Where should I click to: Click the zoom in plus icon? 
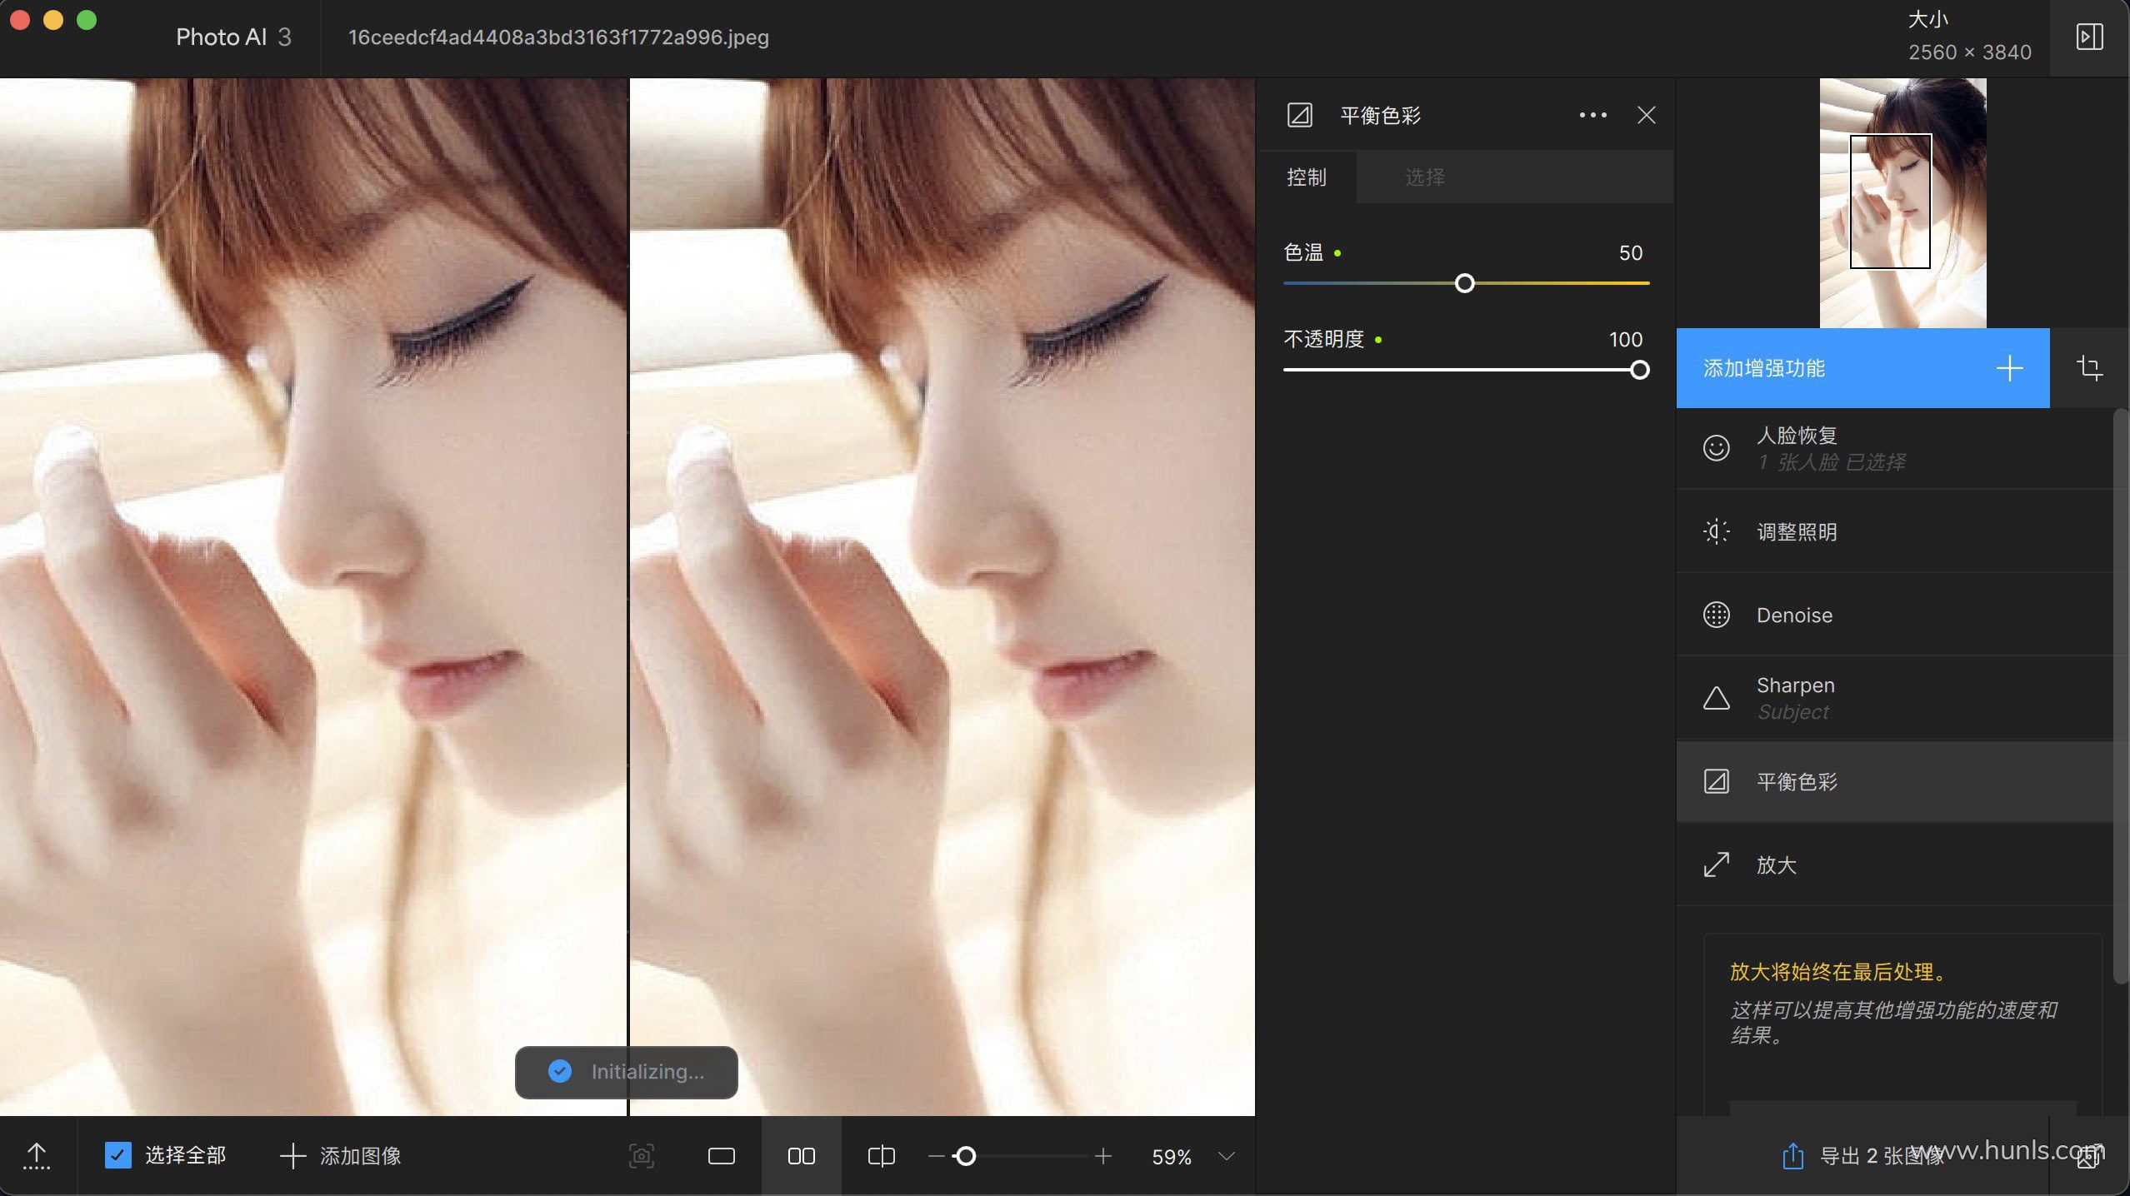click(x=1103, y=1156)
